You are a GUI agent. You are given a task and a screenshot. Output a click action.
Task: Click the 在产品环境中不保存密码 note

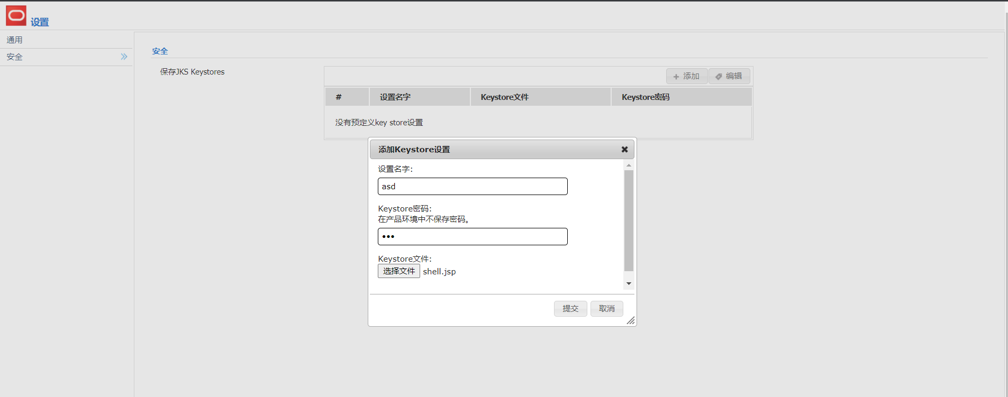tap(423, 219)
